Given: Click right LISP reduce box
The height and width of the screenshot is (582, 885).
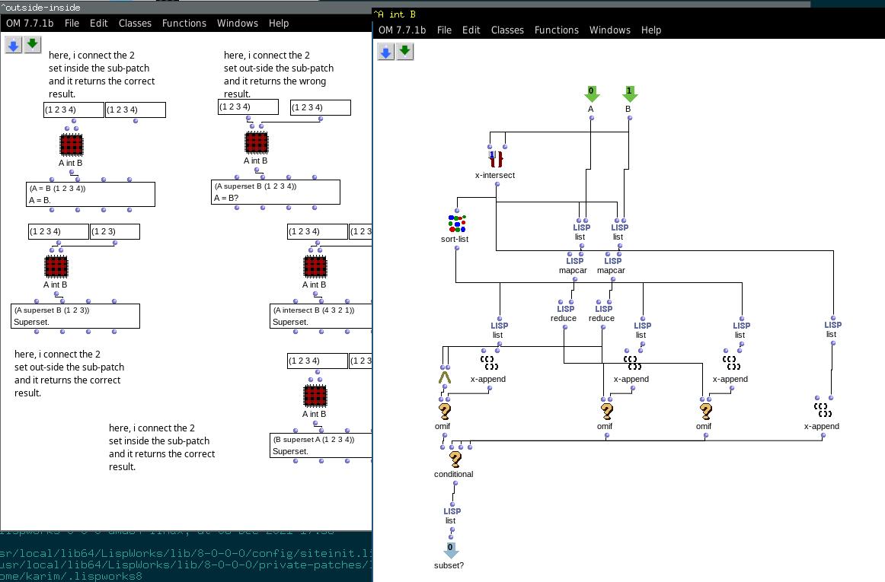Looking at the screenshot, I should point(603,309).
